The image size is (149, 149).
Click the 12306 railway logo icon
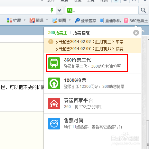click(54, 83)
